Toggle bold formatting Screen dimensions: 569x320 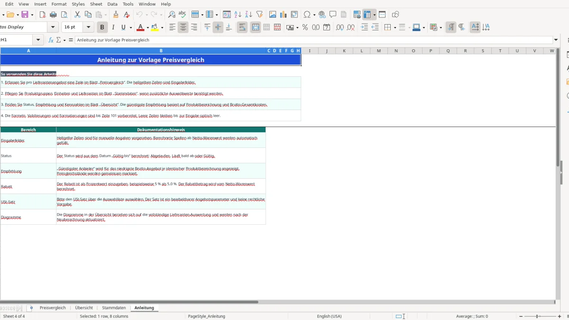pyautogui.click(x=102, y=27)
